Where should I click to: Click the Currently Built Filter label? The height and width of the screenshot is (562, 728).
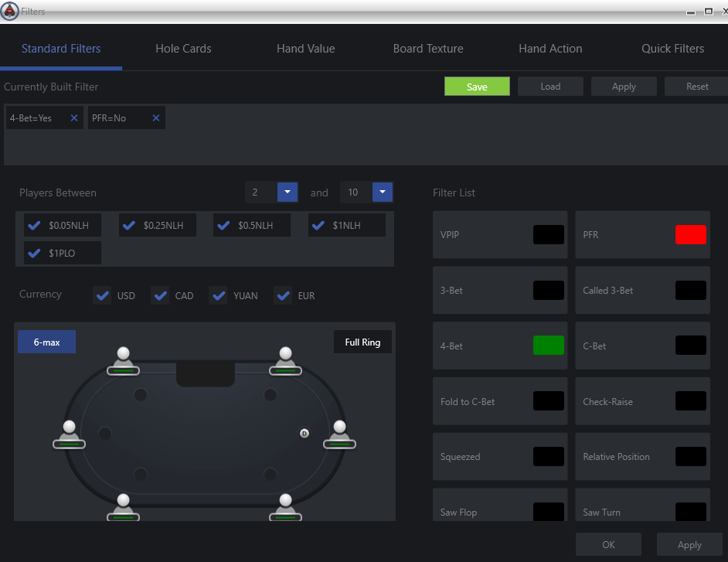(x=51, y=87)
